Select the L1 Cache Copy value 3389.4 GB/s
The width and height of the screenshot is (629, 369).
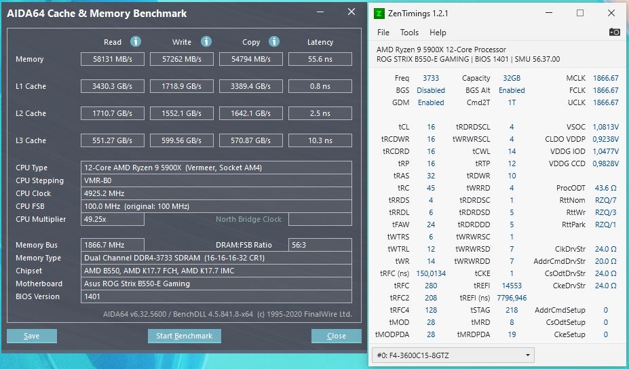coord(250,86)
